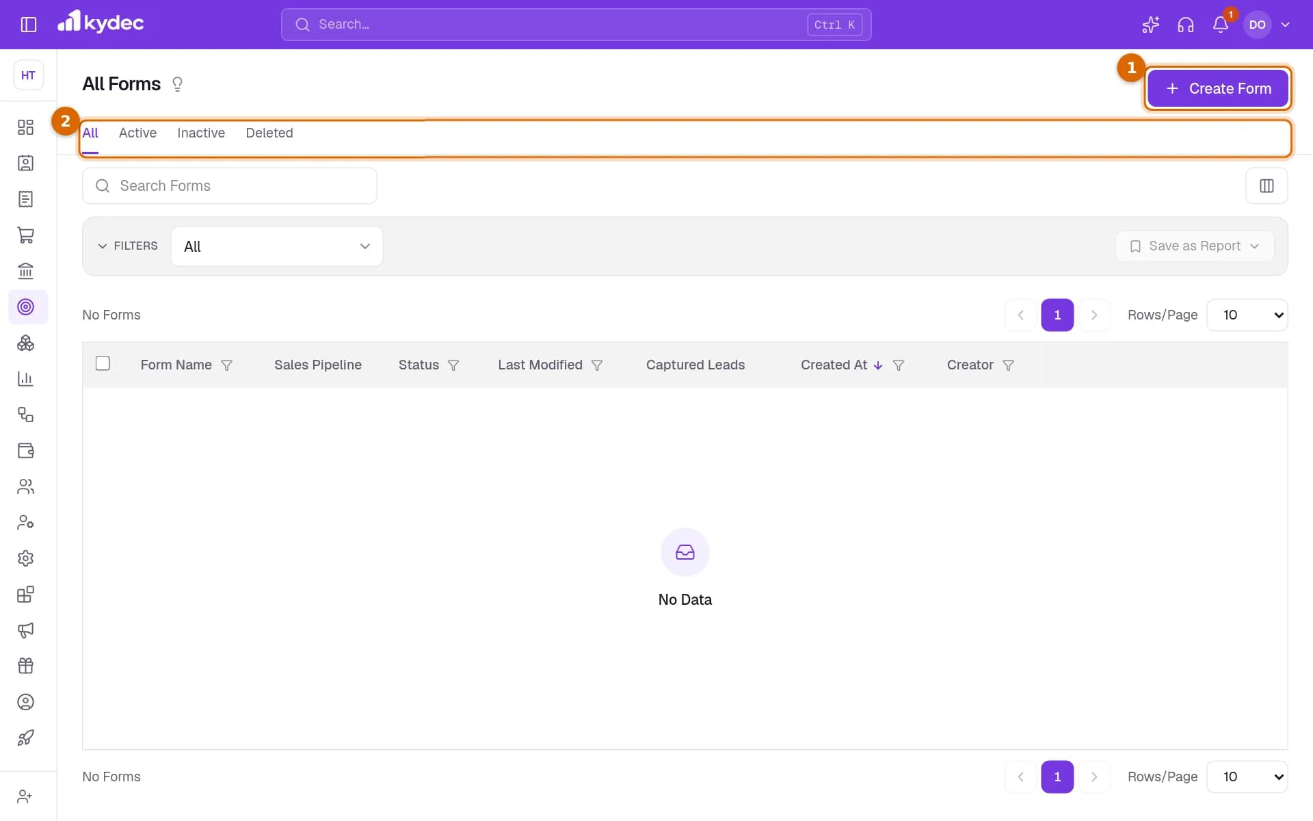
Task: Open the AI sparkle assistant icon
Action: tap(1150, 25)
